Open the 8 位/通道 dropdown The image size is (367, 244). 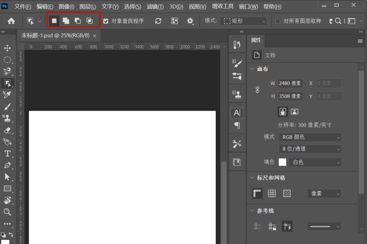[310, 149]
